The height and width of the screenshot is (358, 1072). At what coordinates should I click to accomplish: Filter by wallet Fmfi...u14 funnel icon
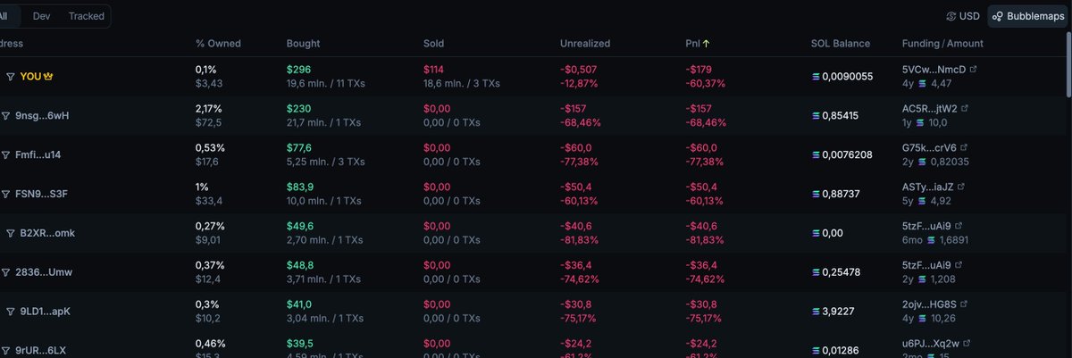click(x=5, y=154)
